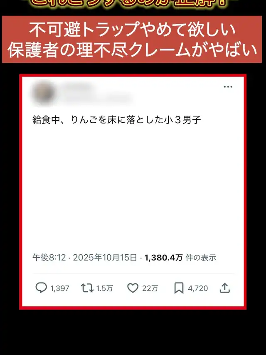Tap the reply speech bubble icon

(41, 288)
